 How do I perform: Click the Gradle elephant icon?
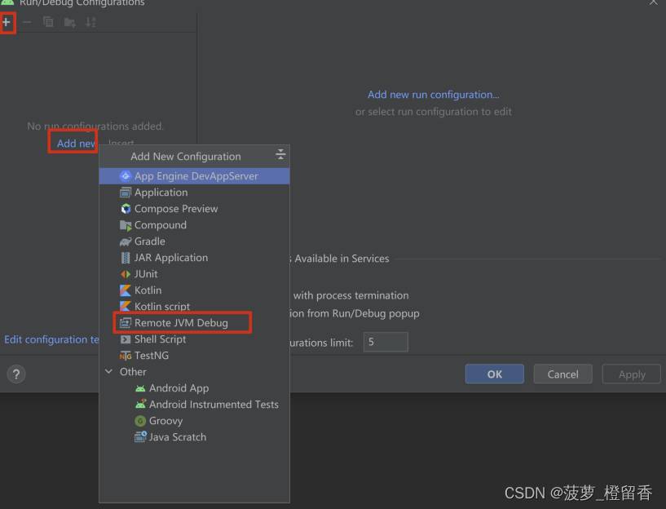[126, 241]
